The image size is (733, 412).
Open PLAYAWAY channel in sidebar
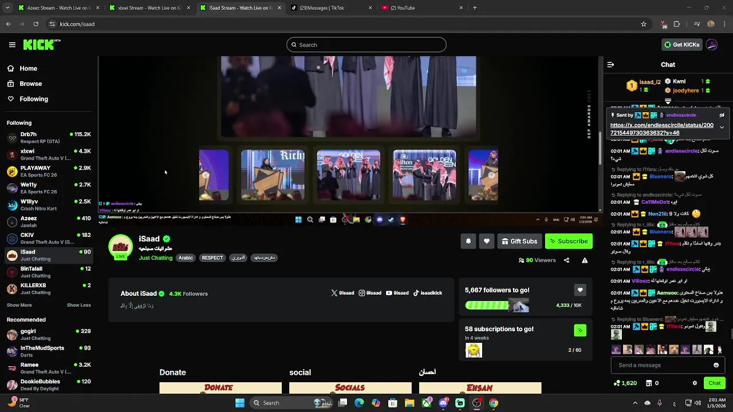[x=49, y=172]
